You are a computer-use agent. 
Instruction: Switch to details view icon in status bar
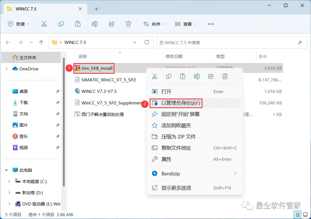[x=298, y=215]
